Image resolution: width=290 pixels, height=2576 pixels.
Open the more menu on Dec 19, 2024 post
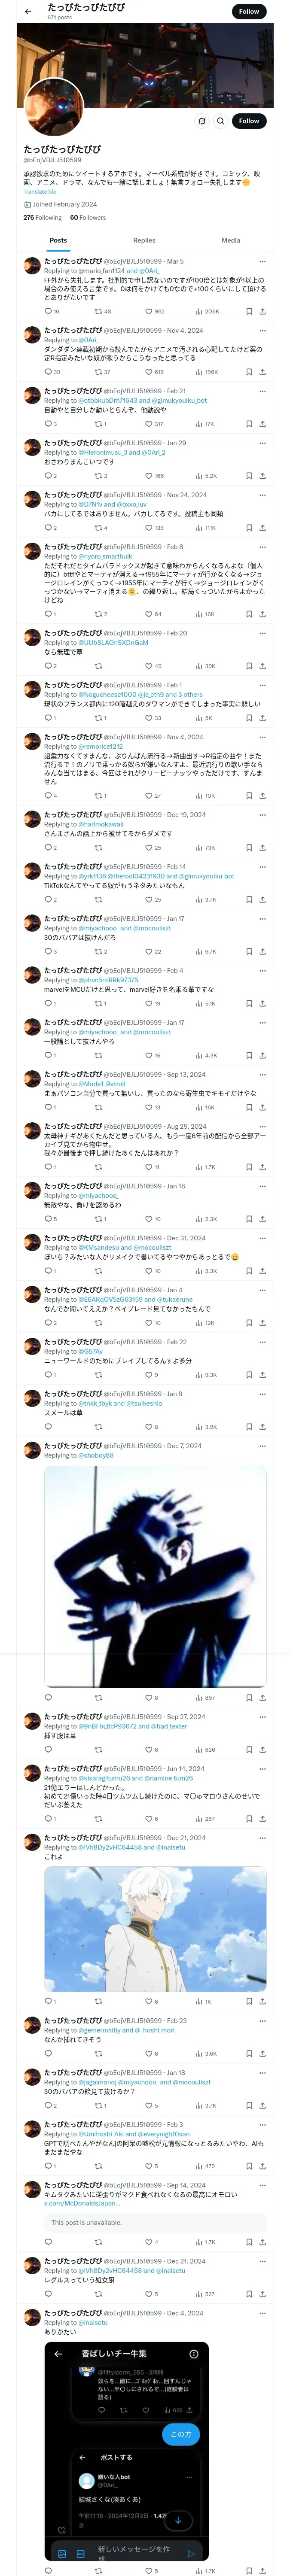262,815
